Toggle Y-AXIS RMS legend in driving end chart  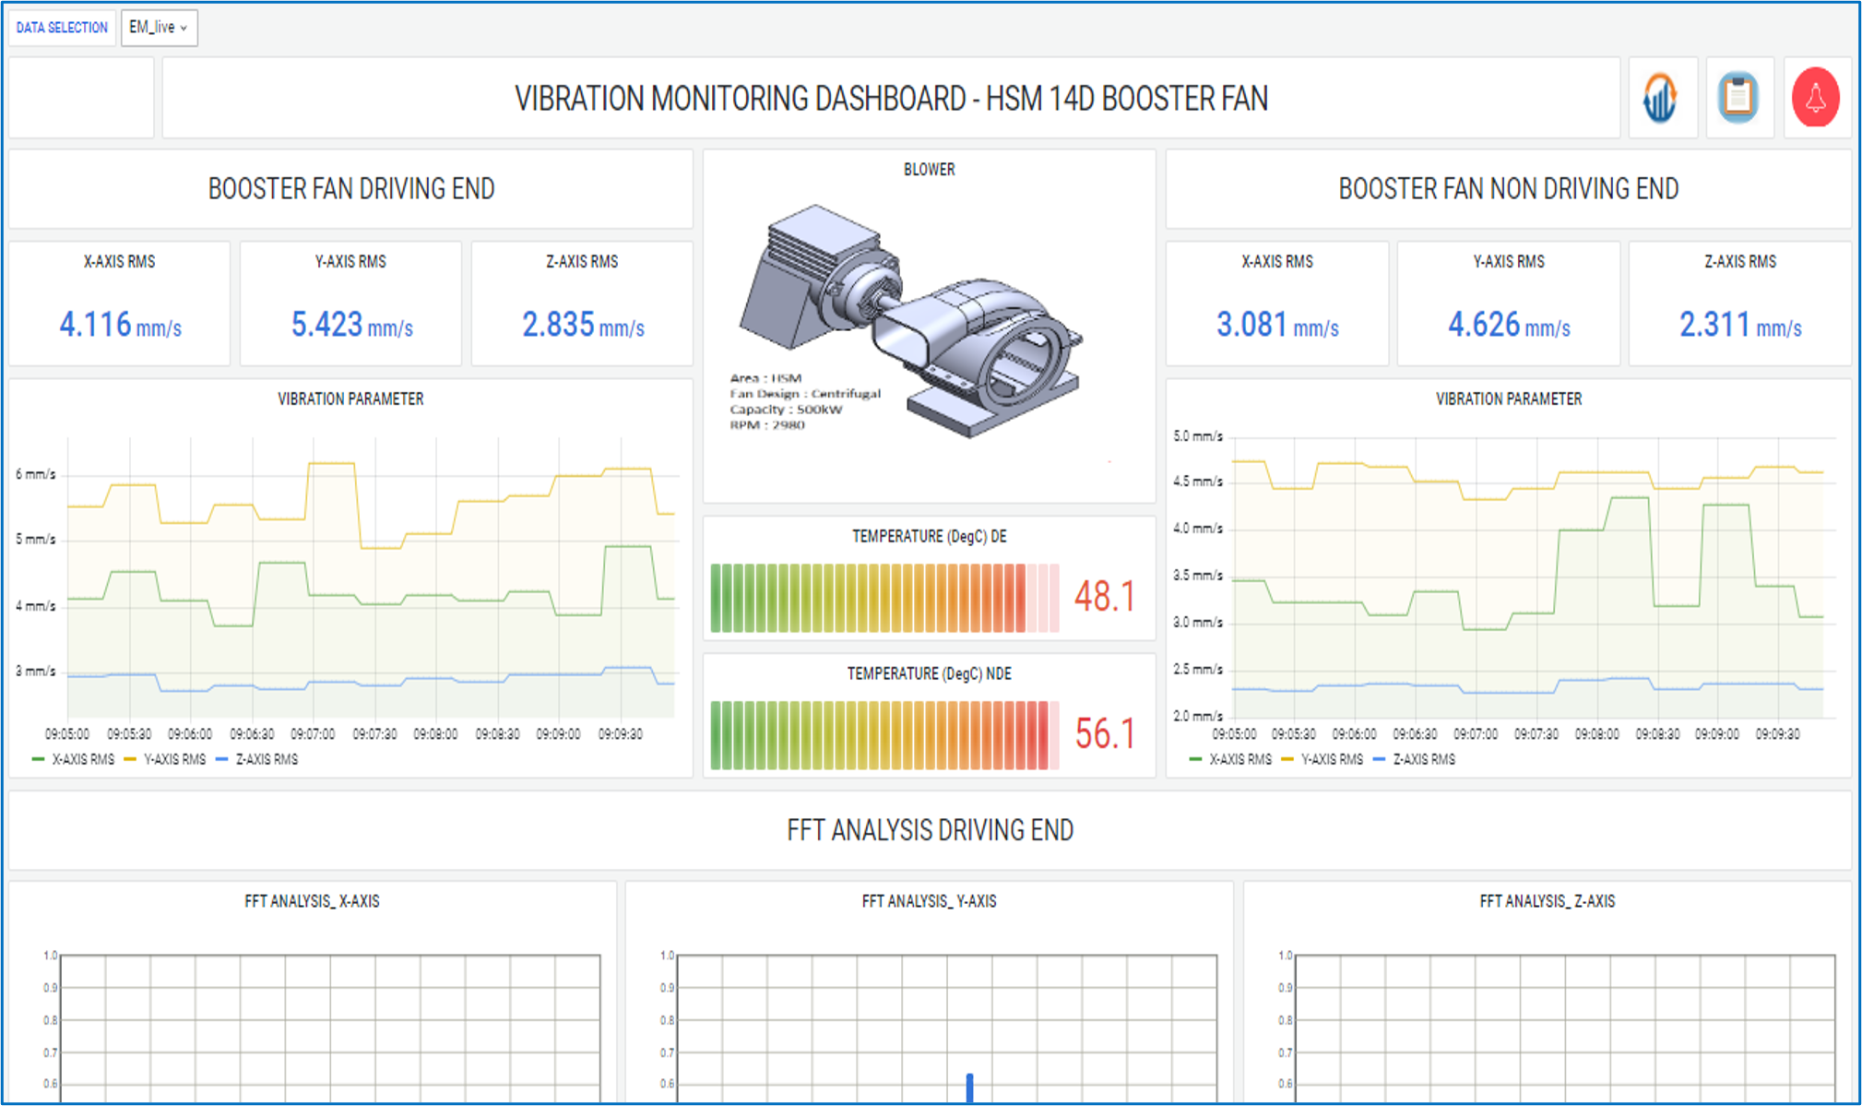[173, 759]
